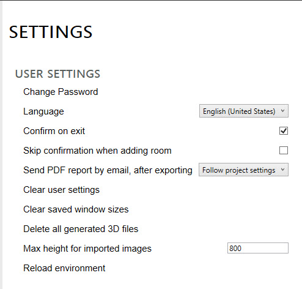Click the gray vertical strip bordering the settings panel

[1, 144]
